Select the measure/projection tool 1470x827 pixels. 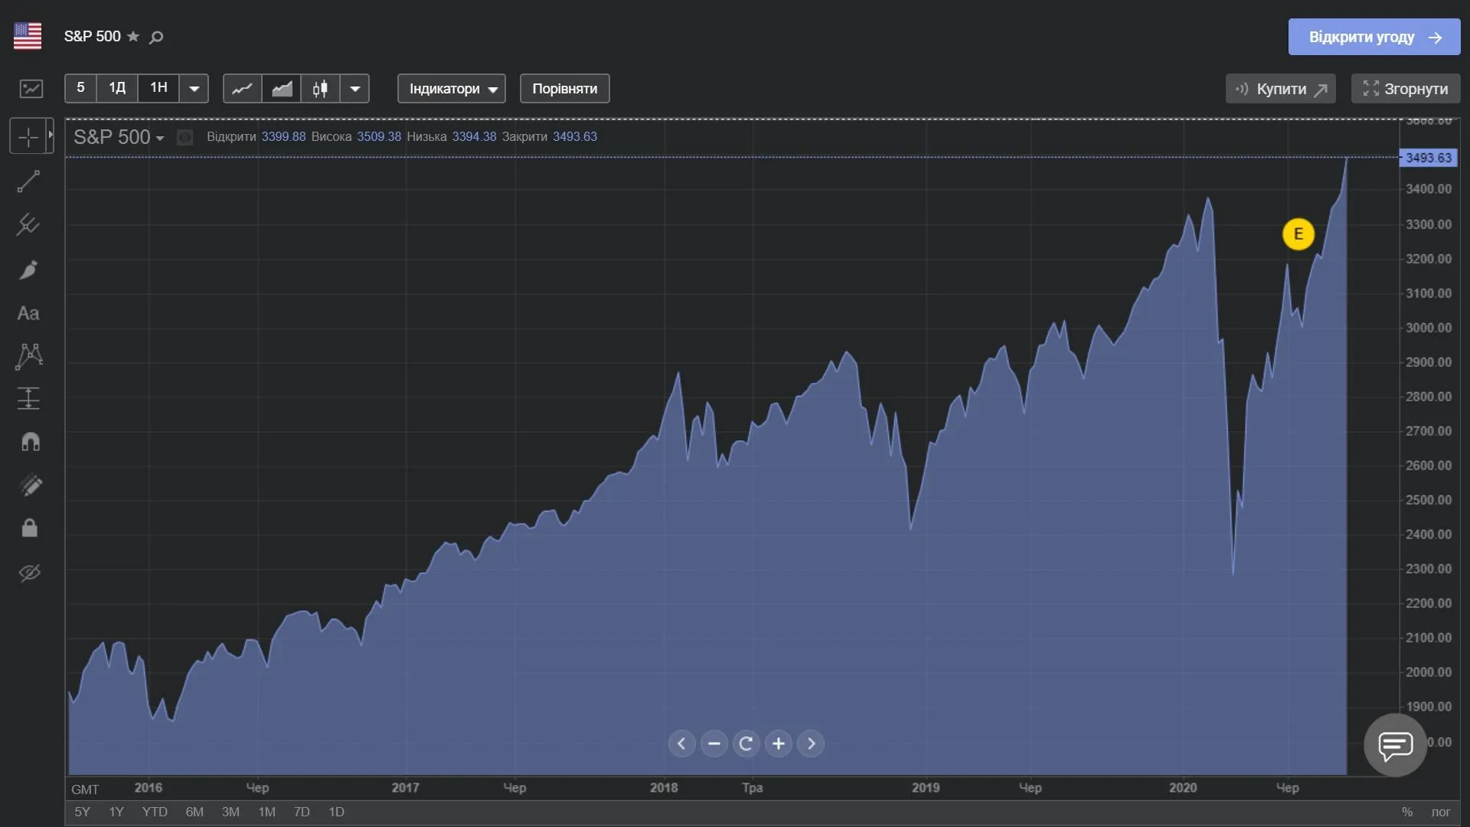(x=28, y=398)
